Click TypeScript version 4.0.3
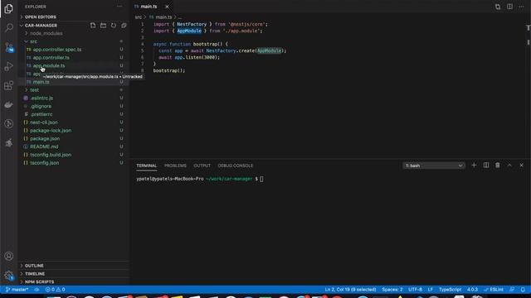Viewport: 531px width, 298px height. pyautogui.click(x=472, y=290)
